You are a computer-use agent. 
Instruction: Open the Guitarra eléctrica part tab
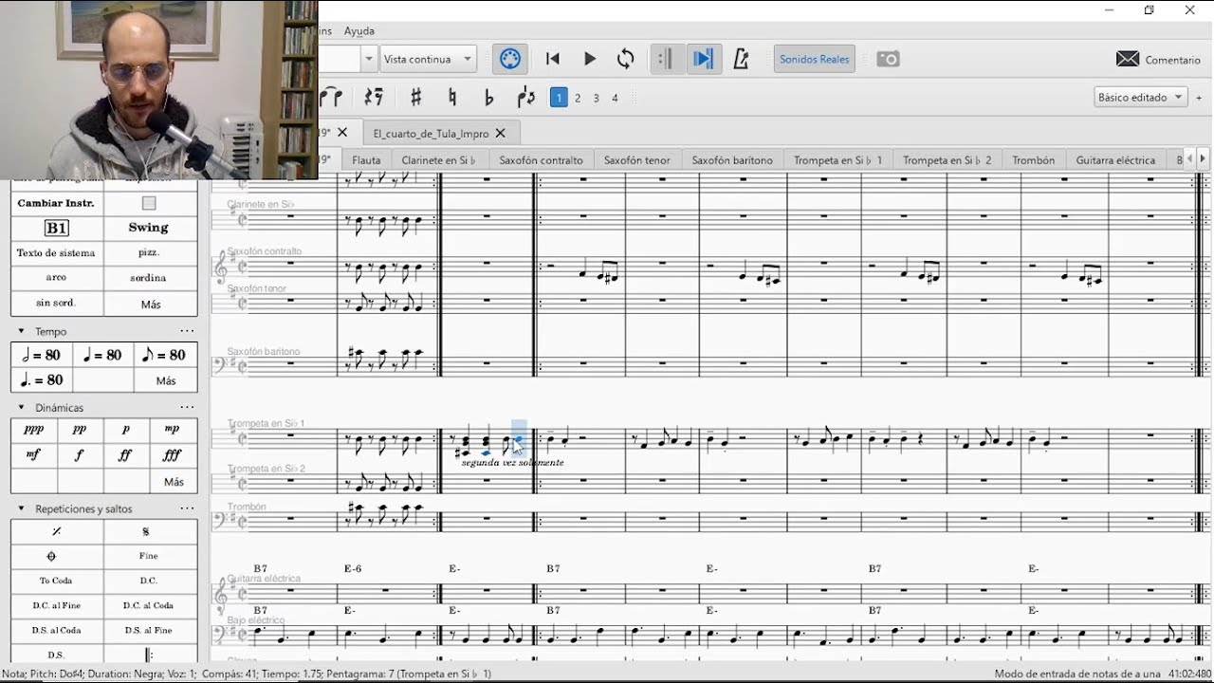(1116, 159)
